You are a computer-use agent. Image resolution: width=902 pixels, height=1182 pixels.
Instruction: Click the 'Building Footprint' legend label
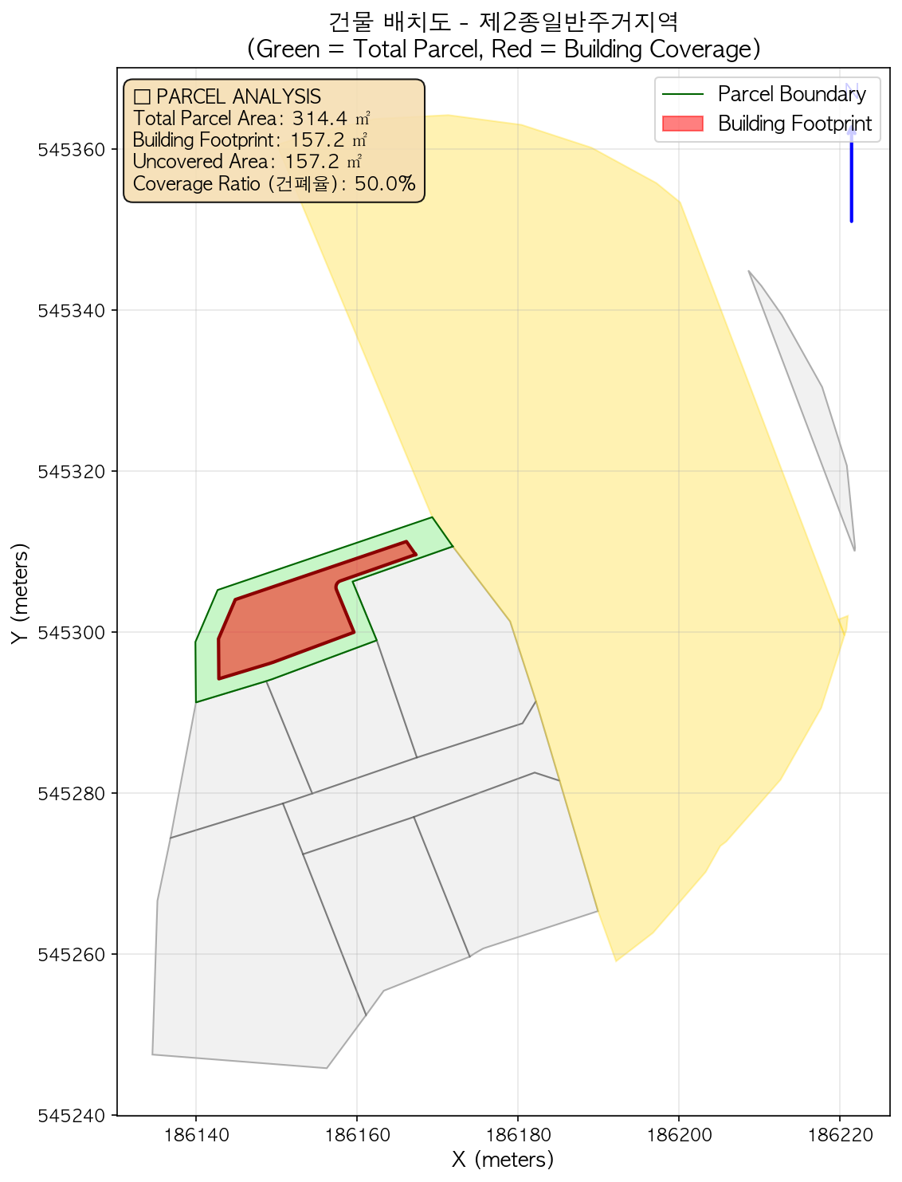(794, 124)
